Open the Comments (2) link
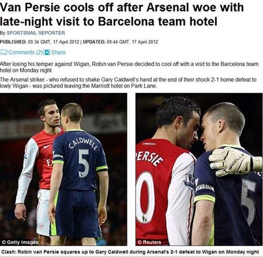 [x=26, y=52]
